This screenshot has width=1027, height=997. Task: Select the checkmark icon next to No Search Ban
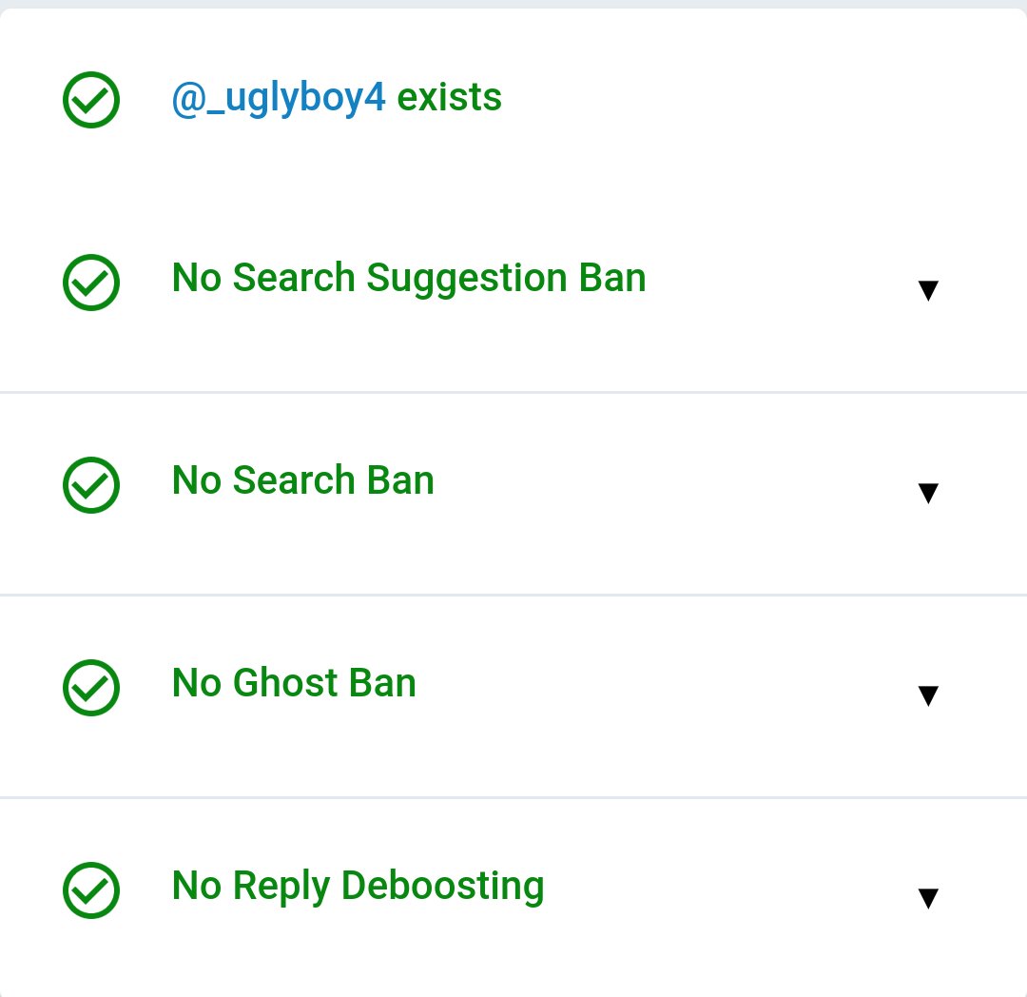(91, 485)
